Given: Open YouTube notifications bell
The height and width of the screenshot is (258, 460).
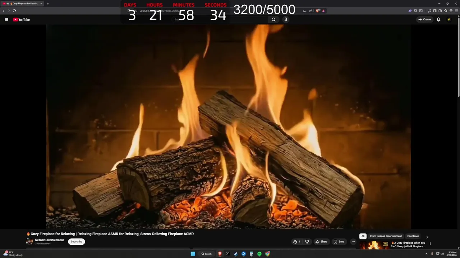Looking at the screenshot, I should point(438,20).
